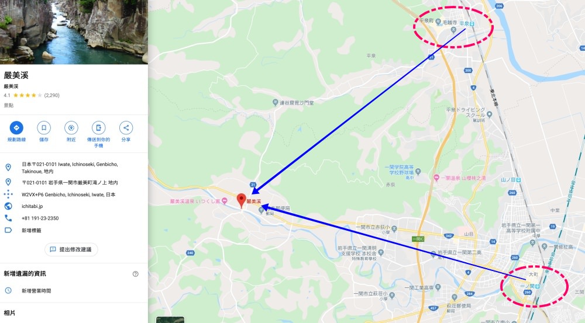The image size is (585, 323).
Task: Click the satellite layer thumbnail at map bottom
Action: tap(170, 319)
